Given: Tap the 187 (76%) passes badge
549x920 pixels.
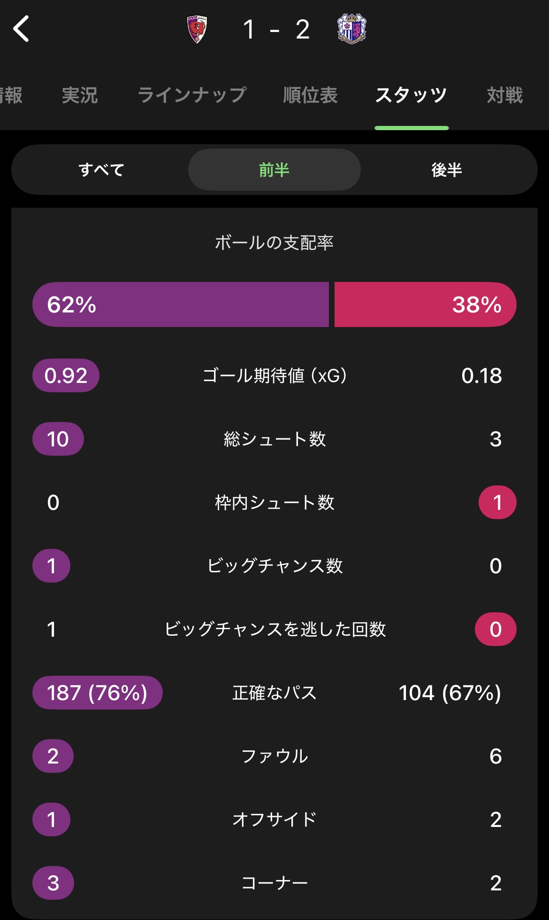Looking at the screenshot, I should click(97, 693).
